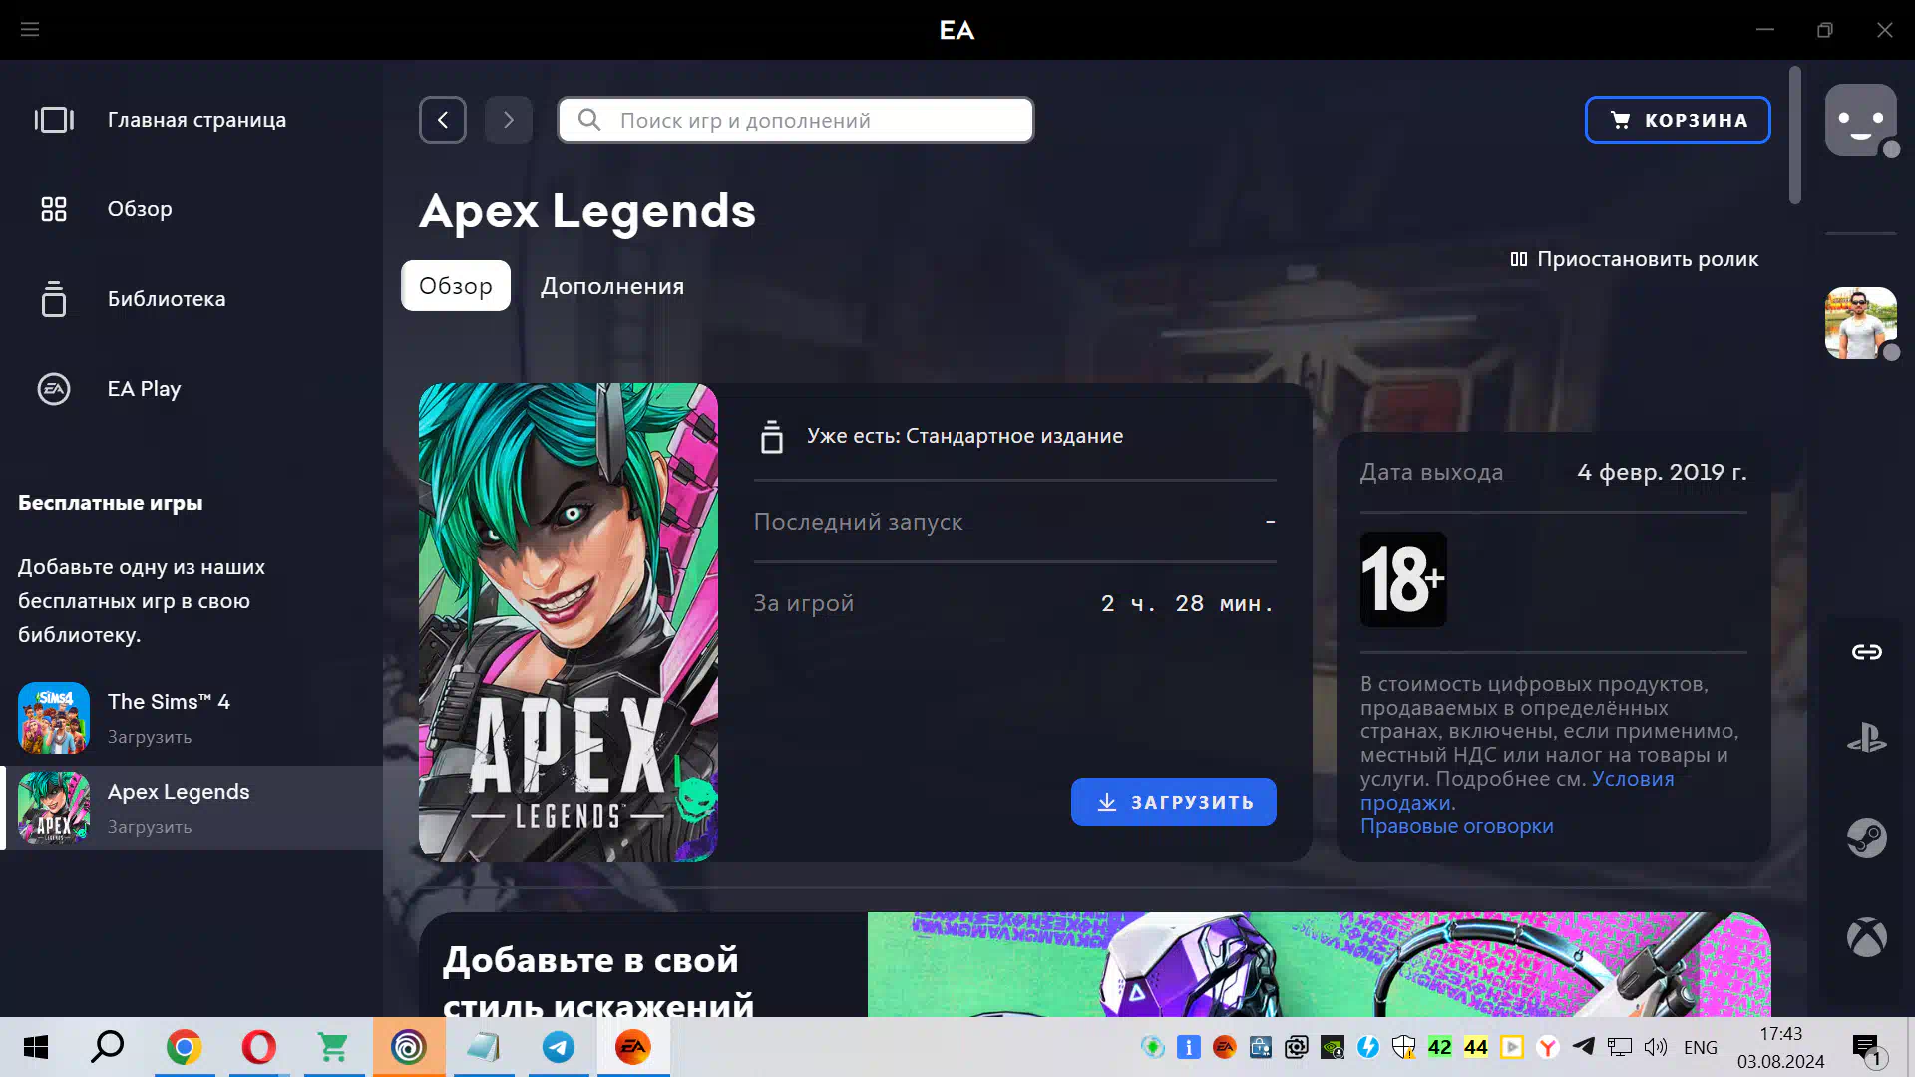Click the Xbox icon in right panel
The height and width of the screenshot is (1077, 1915).
pyautogui.click(x=1866, y=937)
